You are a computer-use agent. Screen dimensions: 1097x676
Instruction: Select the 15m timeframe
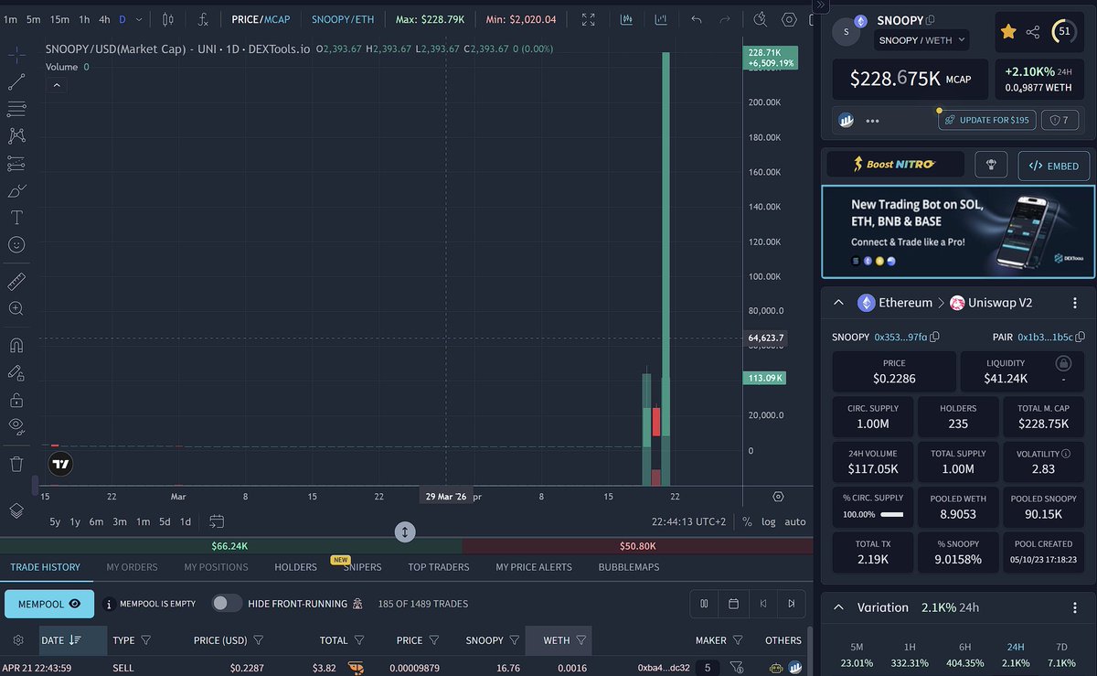pyautogui.click(x=59, y=19)
